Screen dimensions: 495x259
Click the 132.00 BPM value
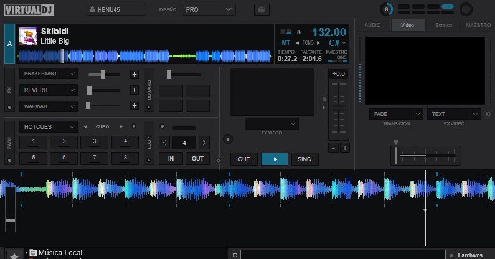coord(329,32)
